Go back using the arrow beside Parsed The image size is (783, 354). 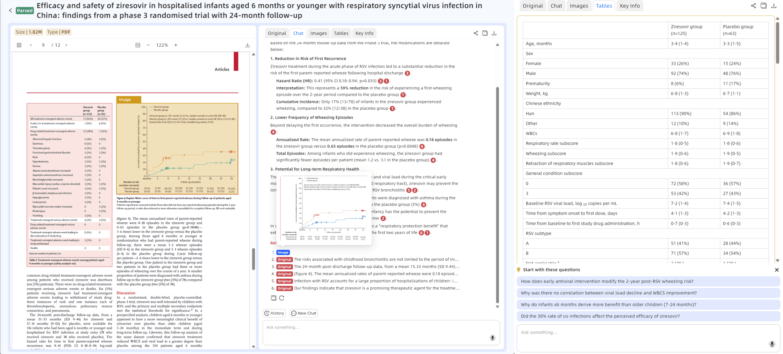pos(10,11)
